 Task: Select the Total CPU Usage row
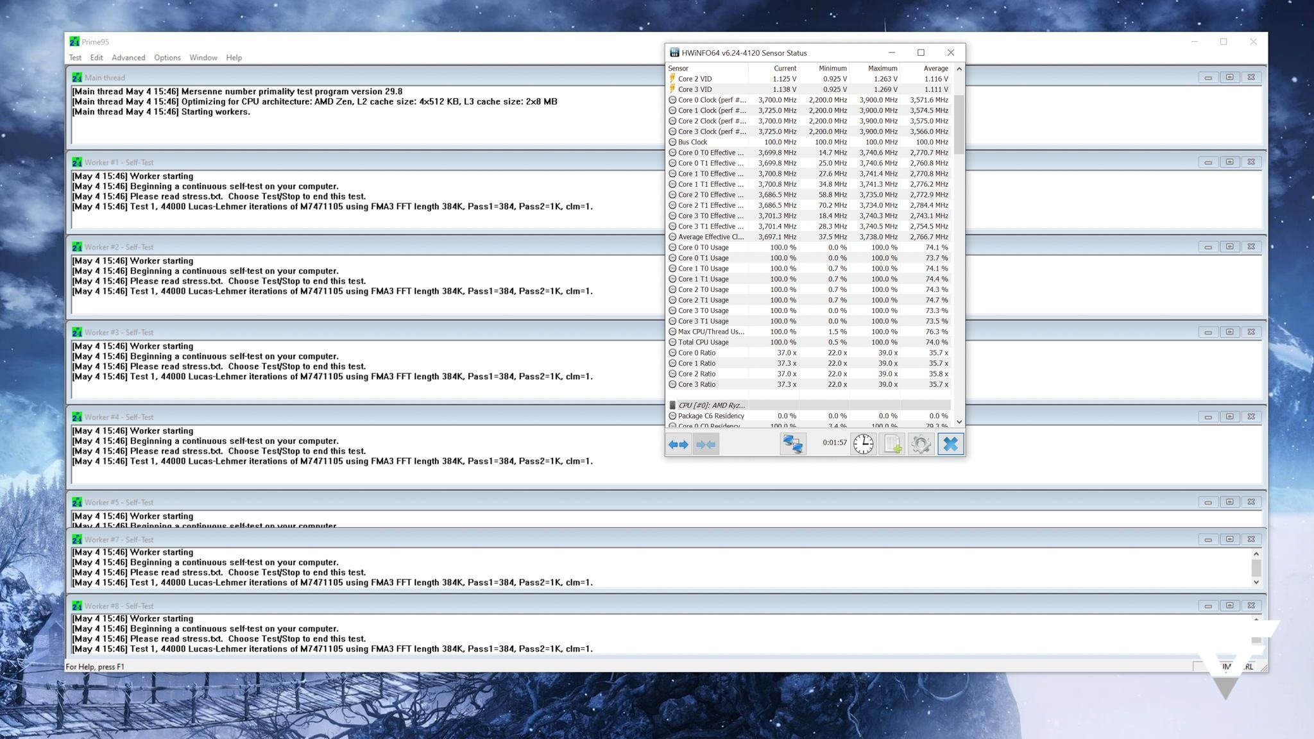click(x=808, y=343)
